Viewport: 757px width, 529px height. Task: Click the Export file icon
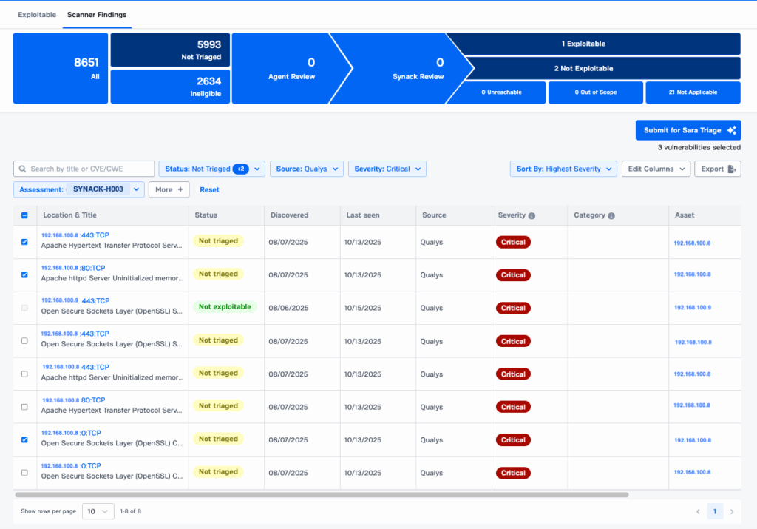pyautogui.click(x=731, y=169)
